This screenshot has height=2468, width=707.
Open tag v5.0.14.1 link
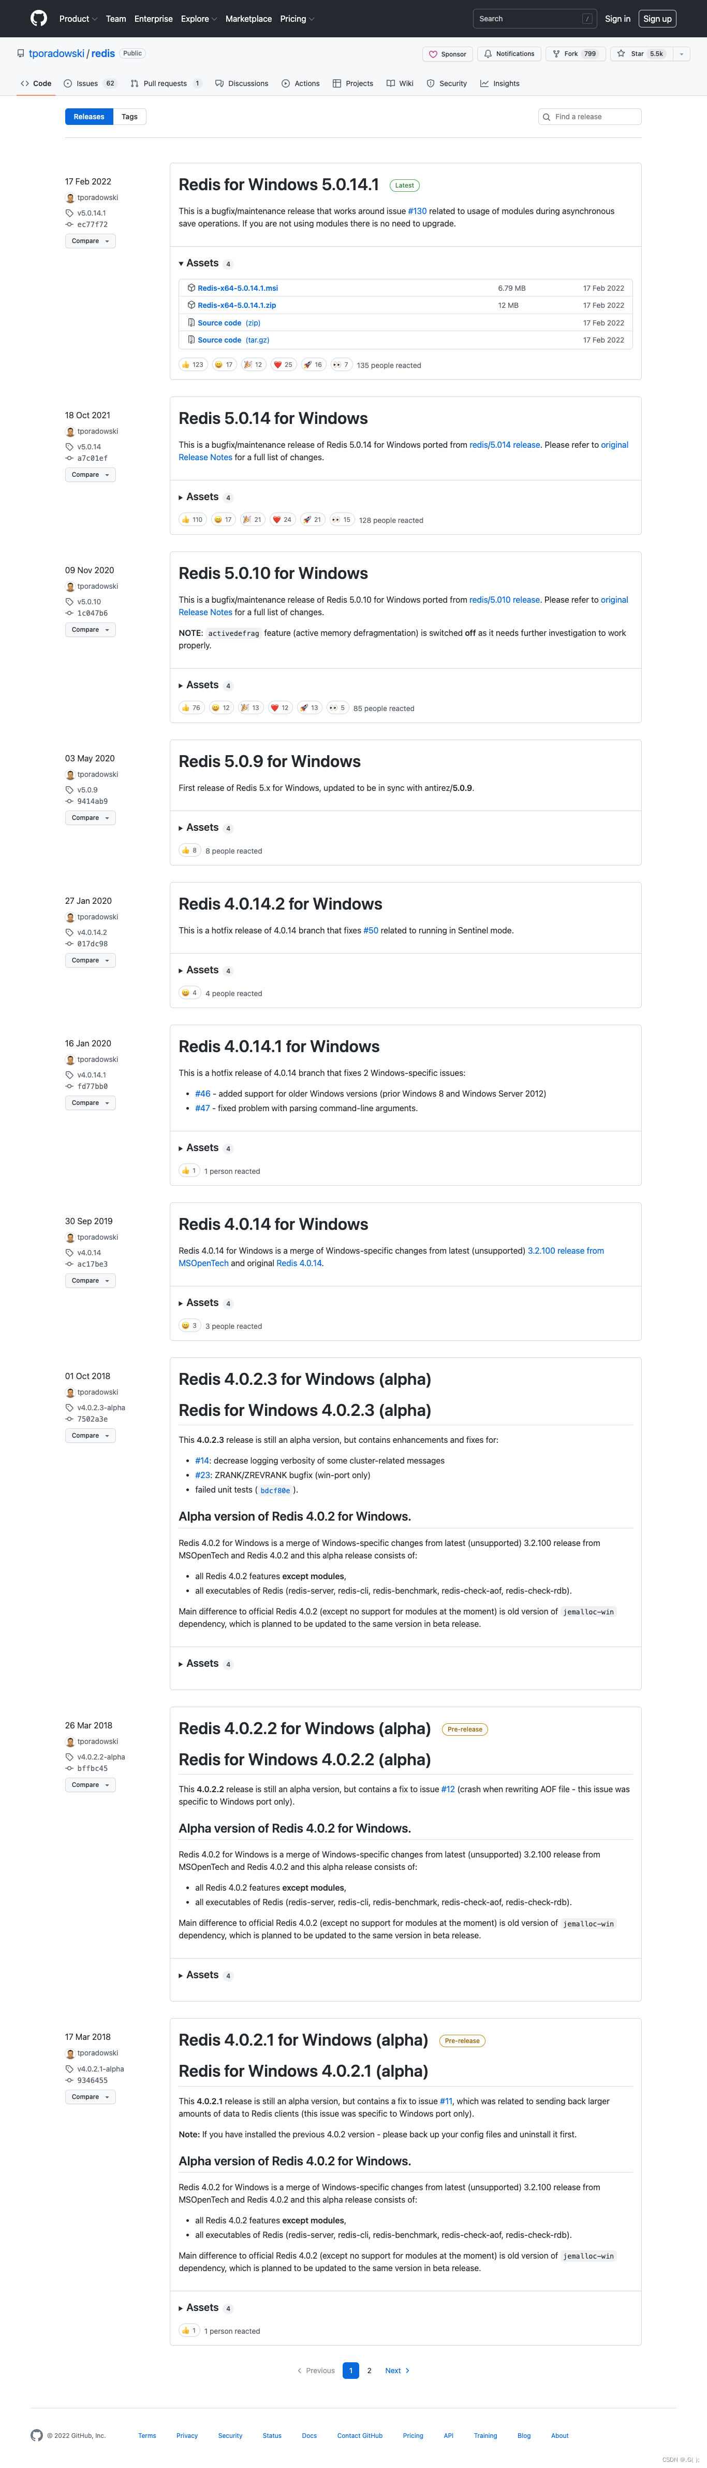point(91,214)
